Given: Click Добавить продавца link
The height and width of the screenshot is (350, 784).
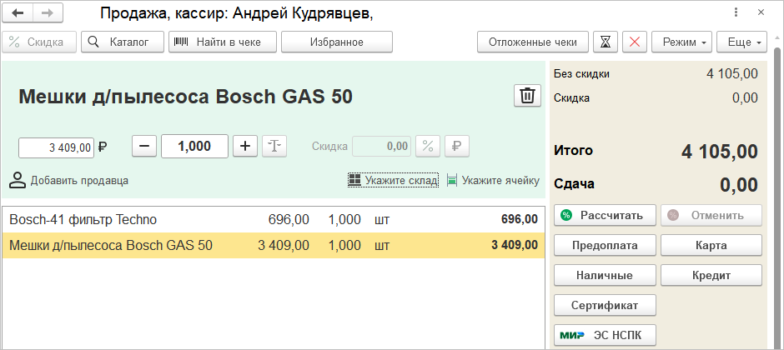Looking at the screenshot, I should pos(78,180).
